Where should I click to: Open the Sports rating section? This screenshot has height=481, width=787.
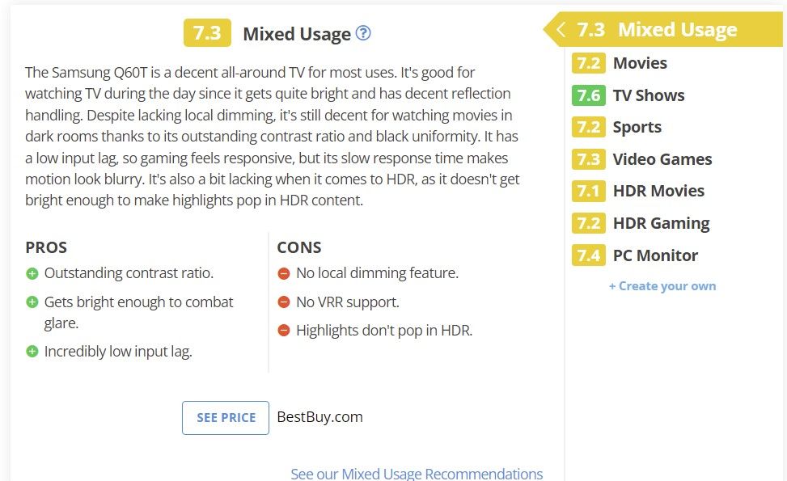(x=637, y=127)
